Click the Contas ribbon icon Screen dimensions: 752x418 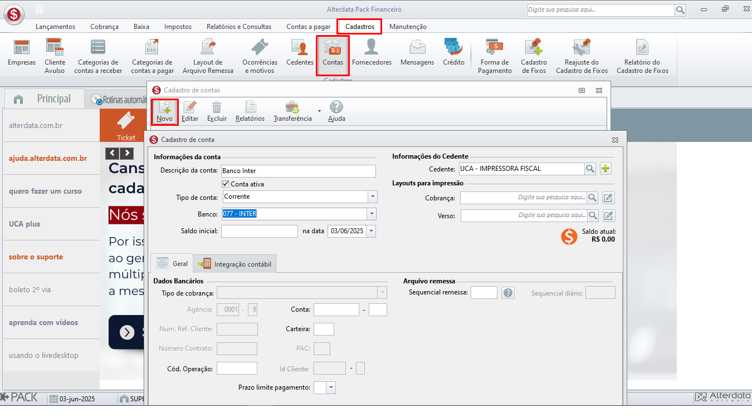[333, 56]
